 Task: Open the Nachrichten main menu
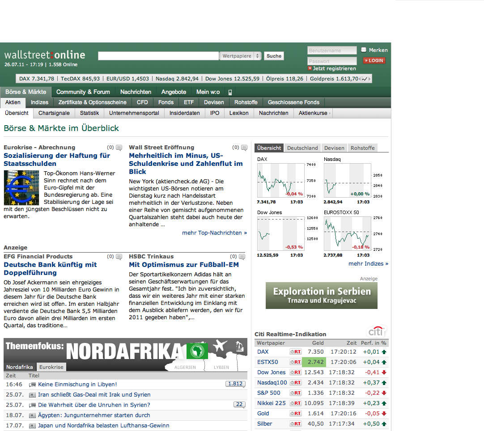pyautogui.click(x=136, y=92)
